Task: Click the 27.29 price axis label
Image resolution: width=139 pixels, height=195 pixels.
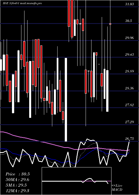Action: (x=130, y=122)
